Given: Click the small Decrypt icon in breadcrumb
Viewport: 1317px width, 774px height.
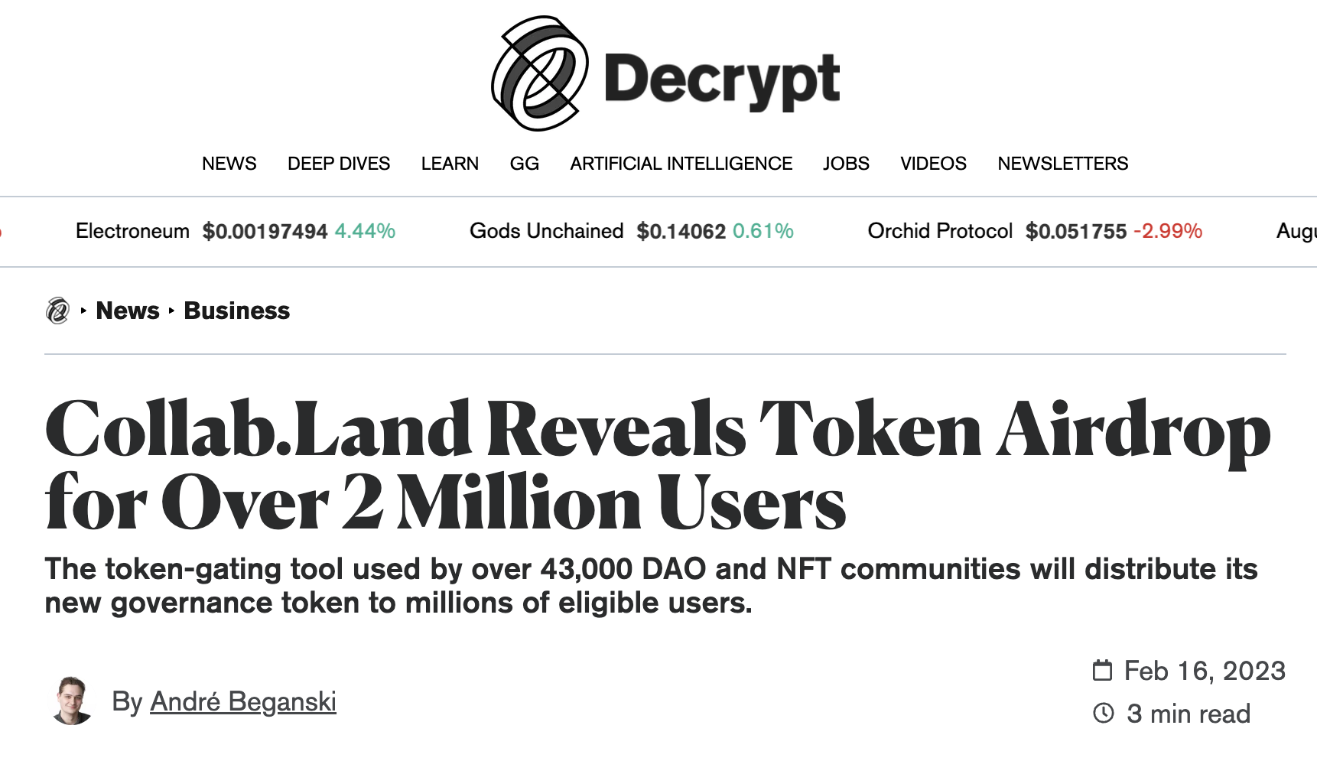Looking at the screenshot, I should (57, 310).
